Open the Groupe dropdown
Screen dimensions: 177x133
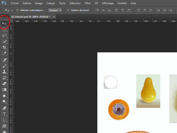(55, 10)
